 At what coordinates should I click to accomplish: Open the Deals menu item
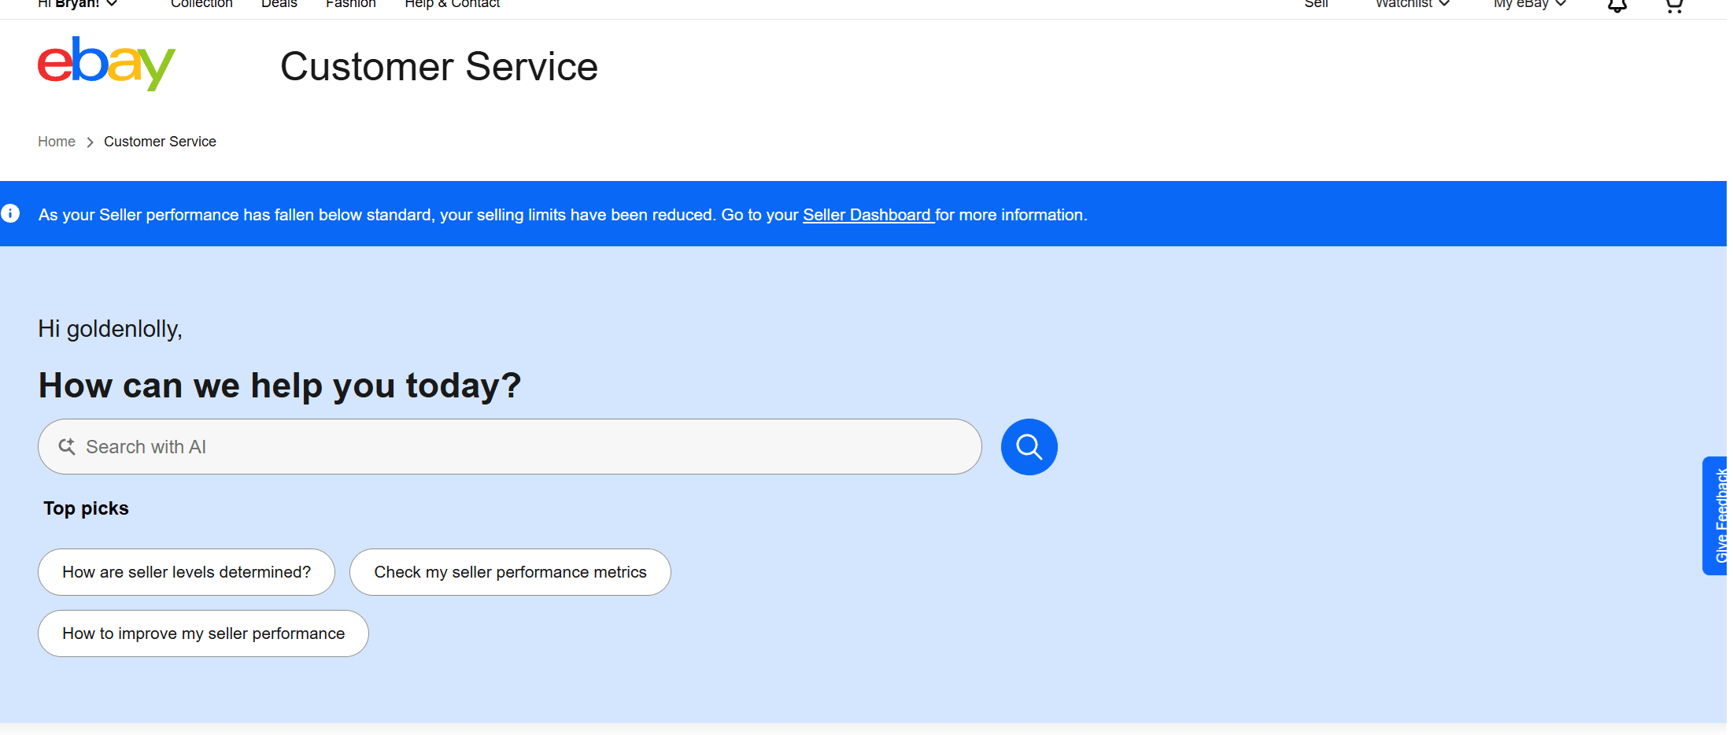click(279, 3)
